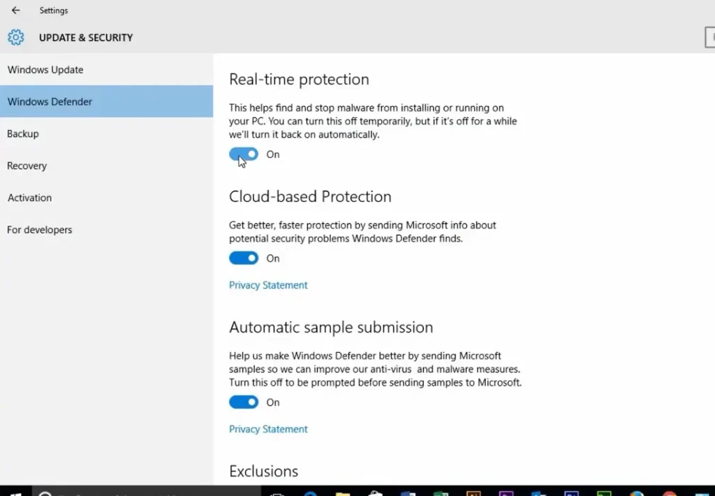Click the Settings gear icon

pos(15,37)
